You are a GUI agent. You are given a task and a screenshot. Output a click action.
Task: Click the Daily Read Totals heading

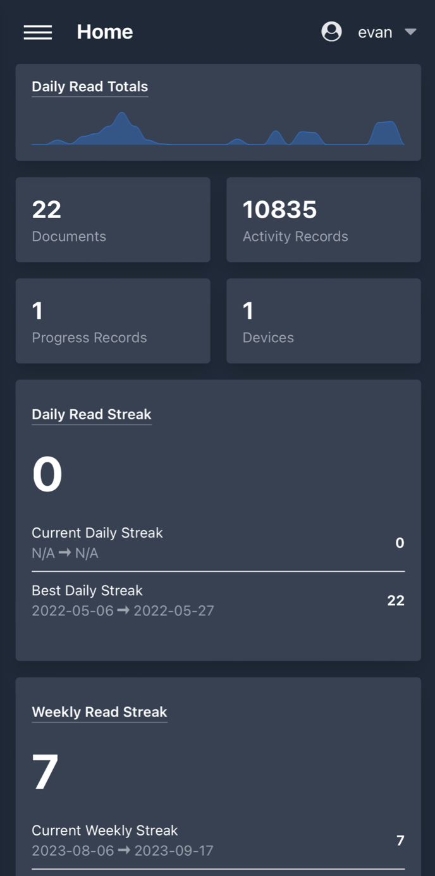90,87
